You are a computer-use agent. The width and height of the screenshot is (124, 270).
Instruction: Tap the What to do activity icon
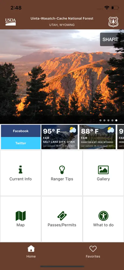tap(104, 216)
